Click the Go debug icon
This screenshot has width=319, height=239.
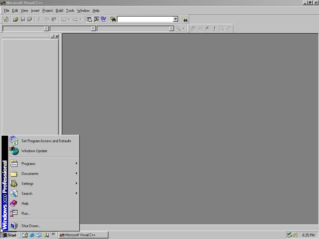222,29
